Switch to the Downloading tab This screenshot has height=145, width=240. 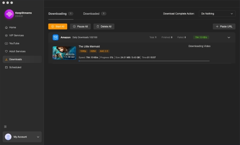pos(61,14)
